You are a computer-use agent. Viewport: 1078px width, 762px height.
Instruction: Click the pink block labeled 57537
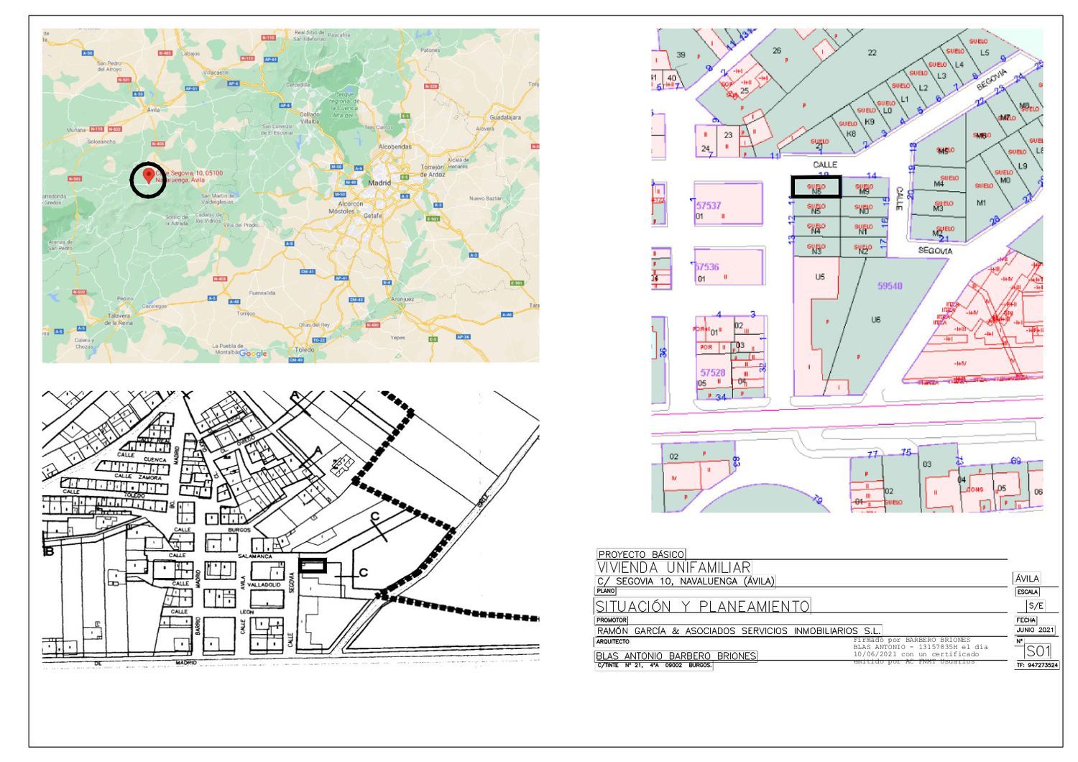(x=728, y=204)
